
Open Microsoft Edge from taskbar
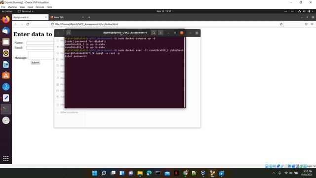click(149, 173)
